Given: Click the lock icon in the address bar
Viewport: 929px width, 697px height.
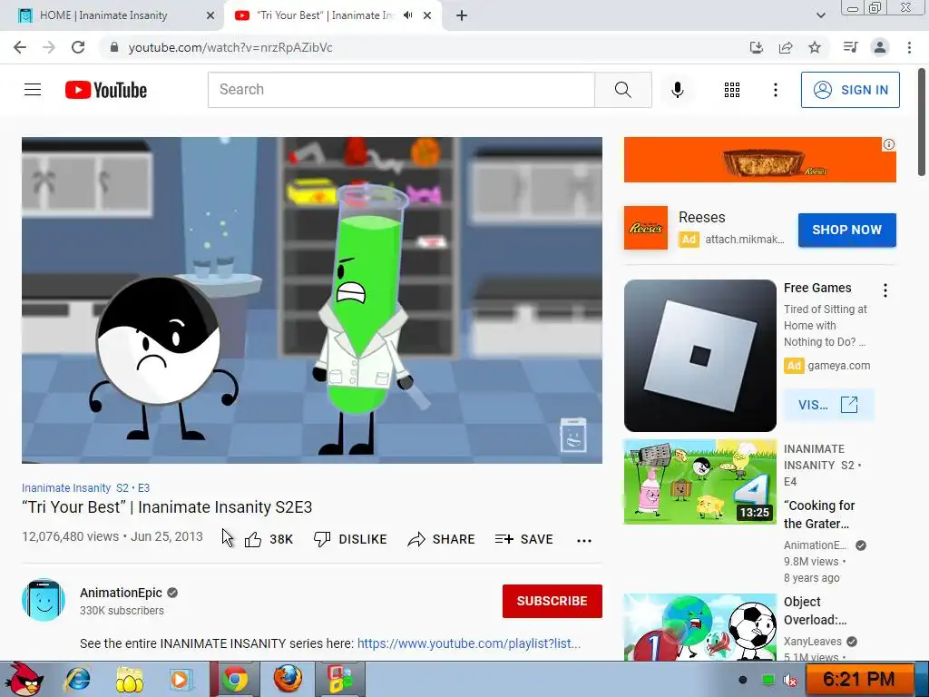Looking at the screenshot, I should tap(114, 47).
